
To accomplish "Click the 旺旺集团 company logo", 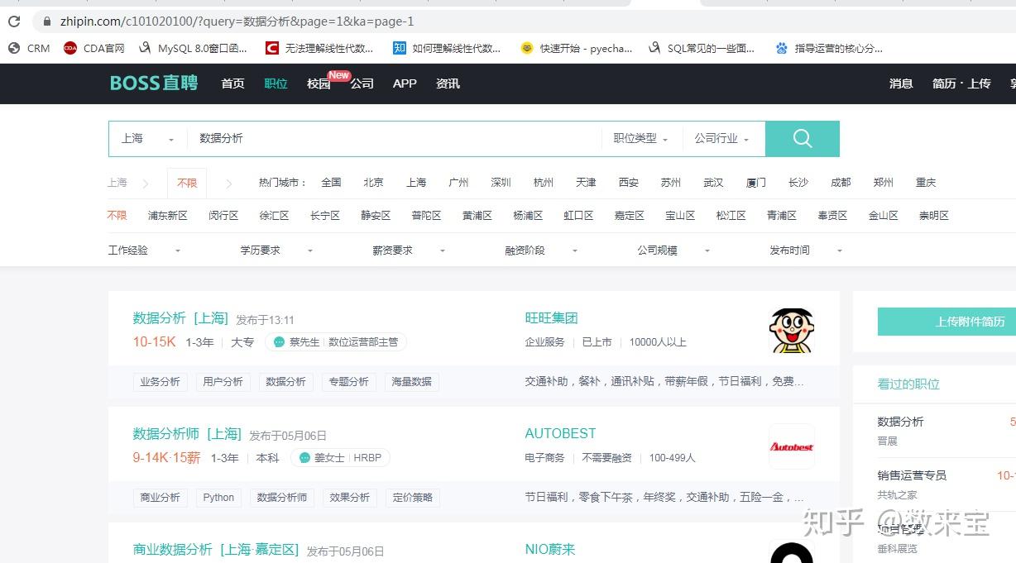I will coord(791,330).
